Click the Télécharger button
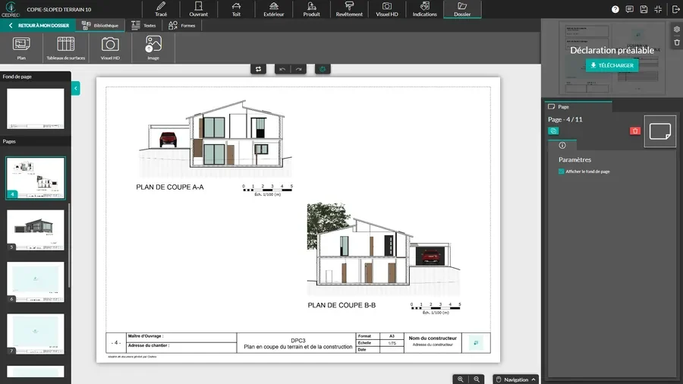Image resolution: width=683 pixels, height=384 pixels. [611, 65]
